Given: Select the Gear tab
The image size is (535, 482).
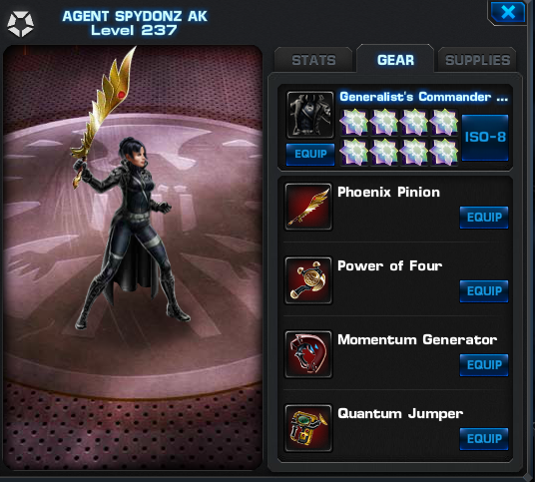Looking at the screenshot, I should point(395,59).
